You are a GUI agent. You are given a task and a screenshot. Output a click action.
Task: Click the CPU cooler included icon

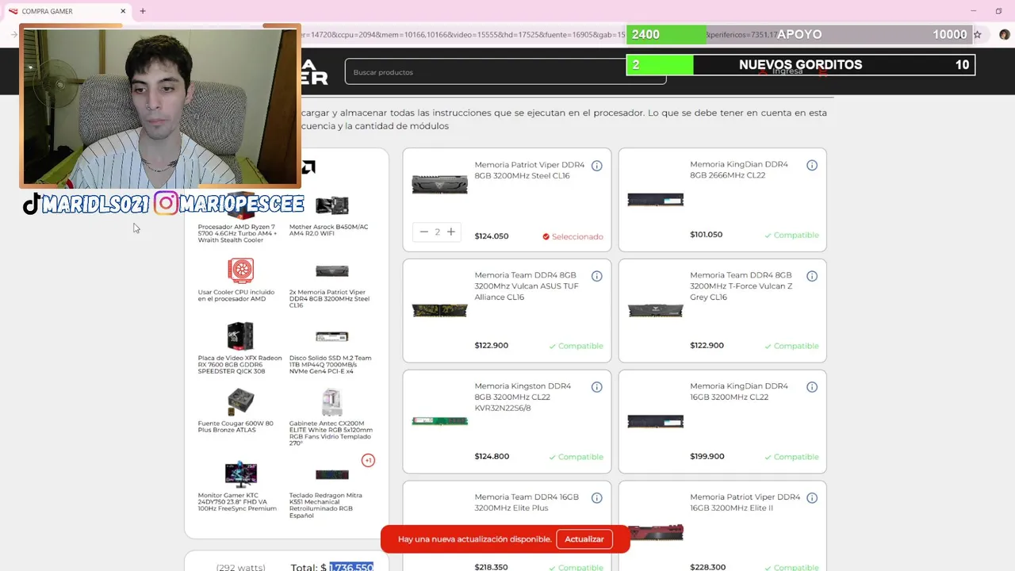click(x=240, y=270)
